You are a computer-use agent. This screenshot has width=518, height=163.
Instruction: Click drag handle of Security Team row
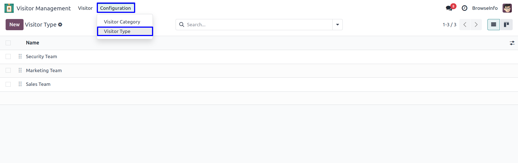pyautogui.click(x=20, y=56)
